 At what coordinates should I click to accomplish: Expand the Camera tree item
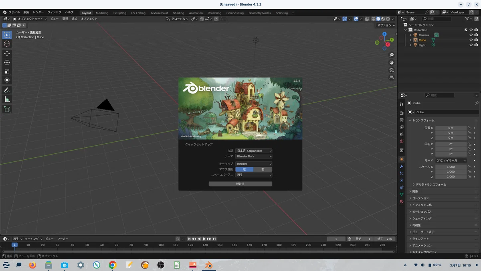coord(410,35)
